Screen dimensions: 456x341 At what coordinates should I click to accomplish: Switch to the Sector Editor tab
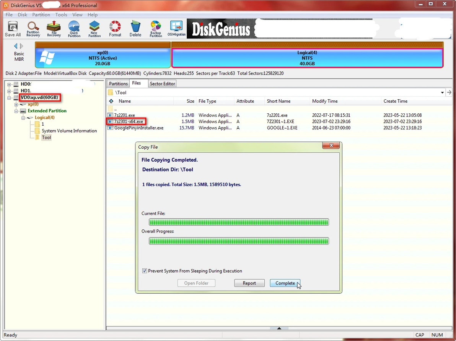click(162, 84)
